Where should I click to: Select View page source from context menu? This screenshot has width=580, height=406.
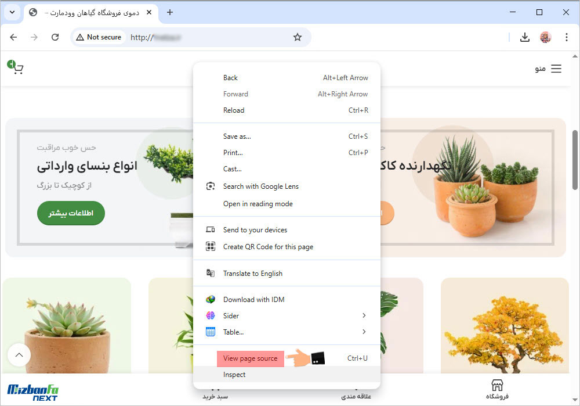point(251,358)
